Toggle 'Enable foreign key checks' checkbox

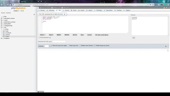click(95, 46)
